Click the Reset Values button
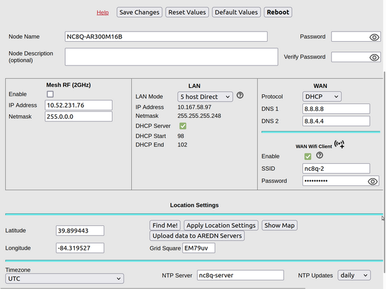Image resolution: width=386 pixels, height=289 pixels. (187, 12)
